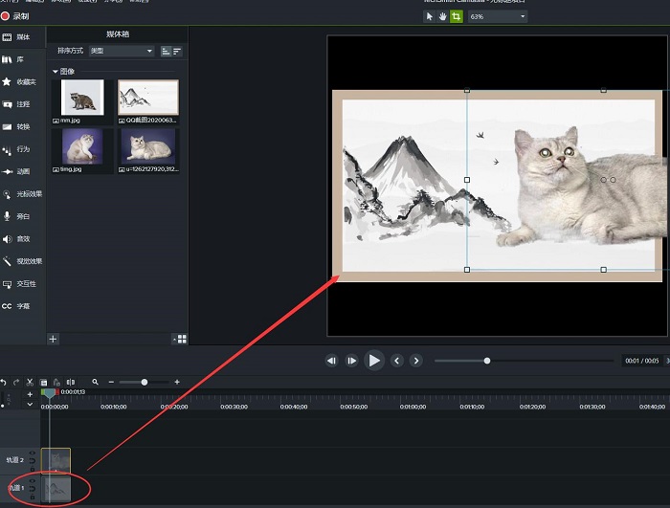Open the 动画 animations tab
Screen dimensions: 670x508
(16, 171)
